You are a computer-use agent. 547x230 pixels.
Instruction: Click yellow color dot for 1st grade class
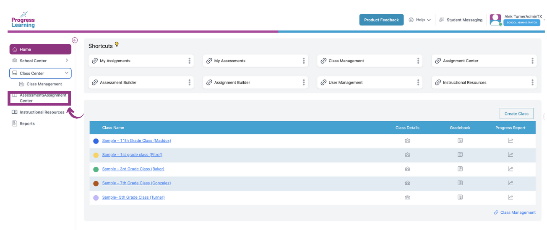[96, 155]
